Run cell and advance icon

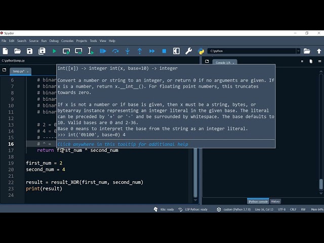point(79,51)
